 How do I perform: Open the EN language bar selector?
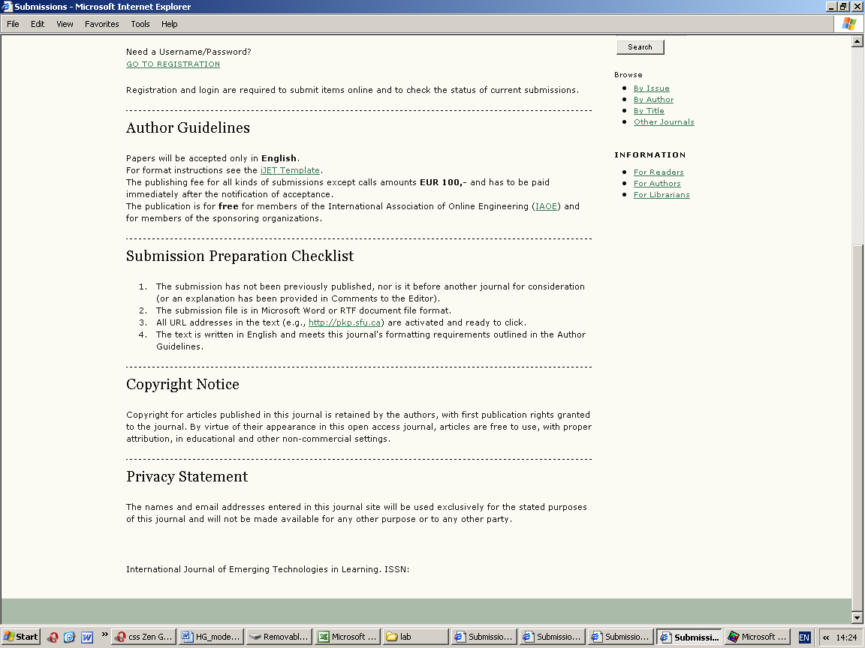coord(804,637)
